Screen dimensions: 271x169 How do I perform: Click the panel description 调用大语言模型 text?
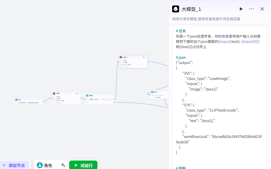pyautogui.click(x=206, y=19)
